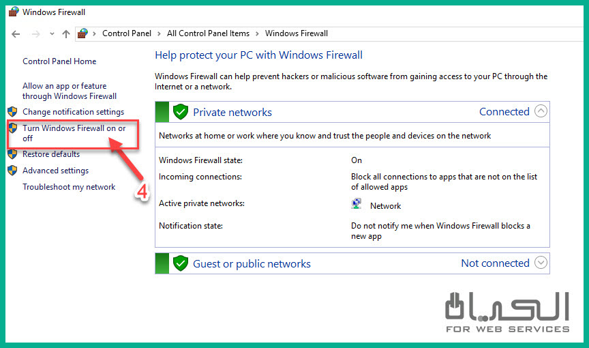The width and height of the screenshot is (589, 348).
Task: Click Restore defaults link
Action: (51, 154)
